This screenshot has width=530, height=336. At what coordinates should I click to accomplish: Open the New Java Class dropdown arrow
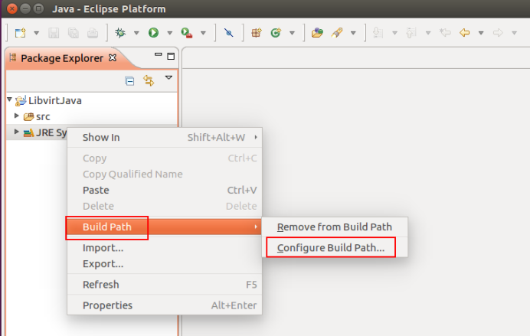[x=292, y=33]
